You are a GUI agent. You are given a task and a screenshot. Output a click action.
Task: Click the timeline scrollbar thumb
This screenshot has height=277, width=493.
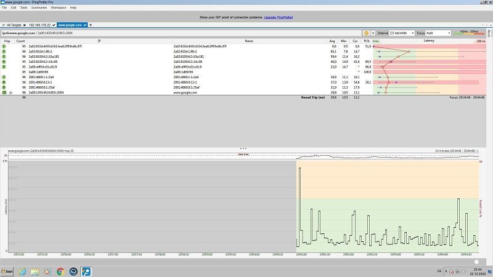[476, 262]
